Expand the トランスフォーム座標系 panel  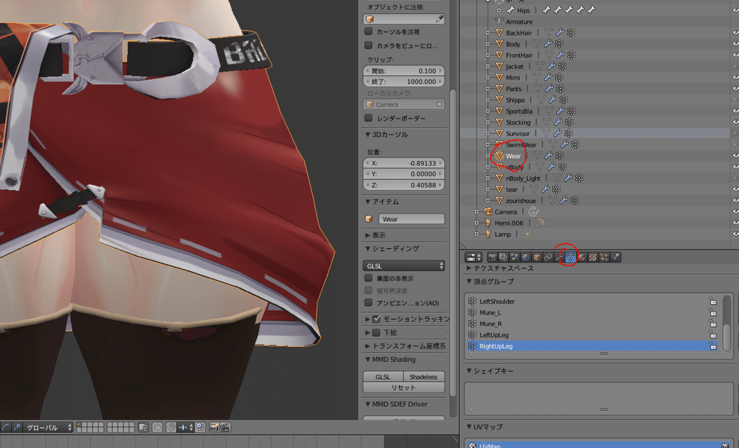(368, 346)
